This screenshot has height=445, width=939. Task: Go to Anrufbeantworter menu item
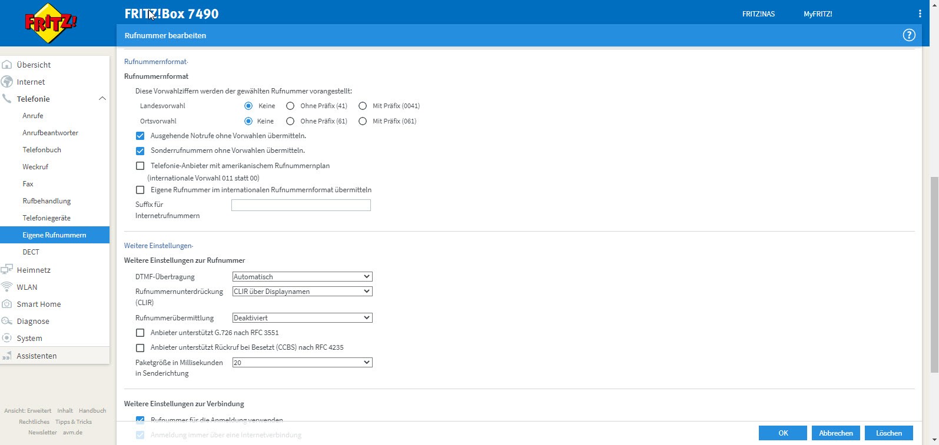point(50,133)
